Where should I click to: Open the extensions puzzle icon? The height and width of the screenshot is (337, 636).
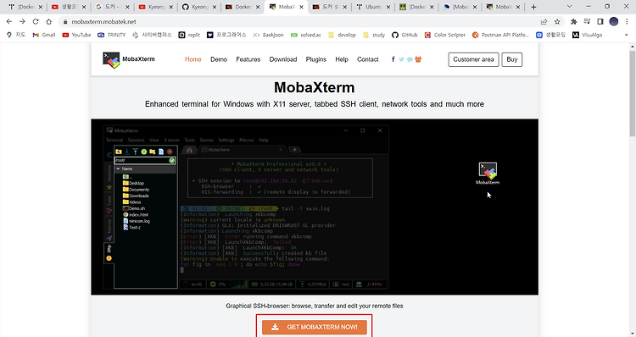(x=573, y=21)
